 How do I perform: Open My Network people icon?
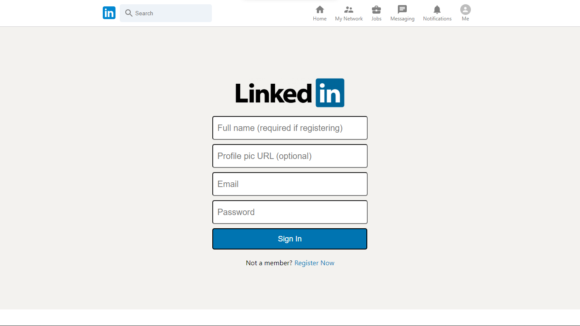pos(349,9)
